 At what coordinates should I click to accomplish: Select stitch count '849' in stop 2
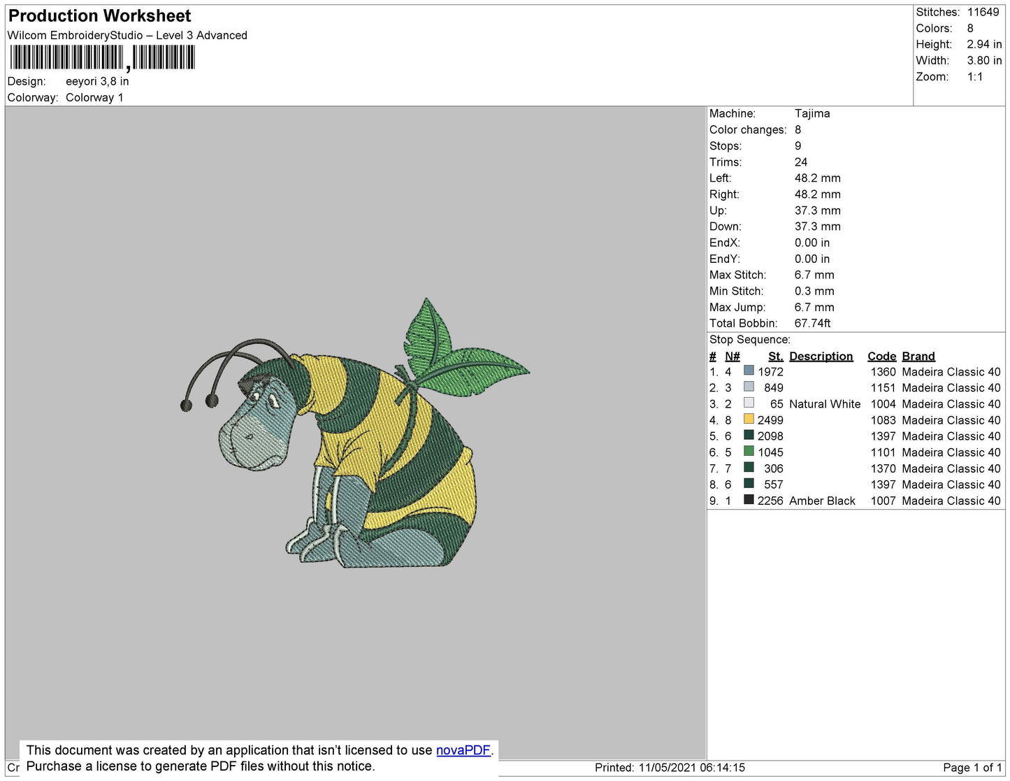point(774,388)
